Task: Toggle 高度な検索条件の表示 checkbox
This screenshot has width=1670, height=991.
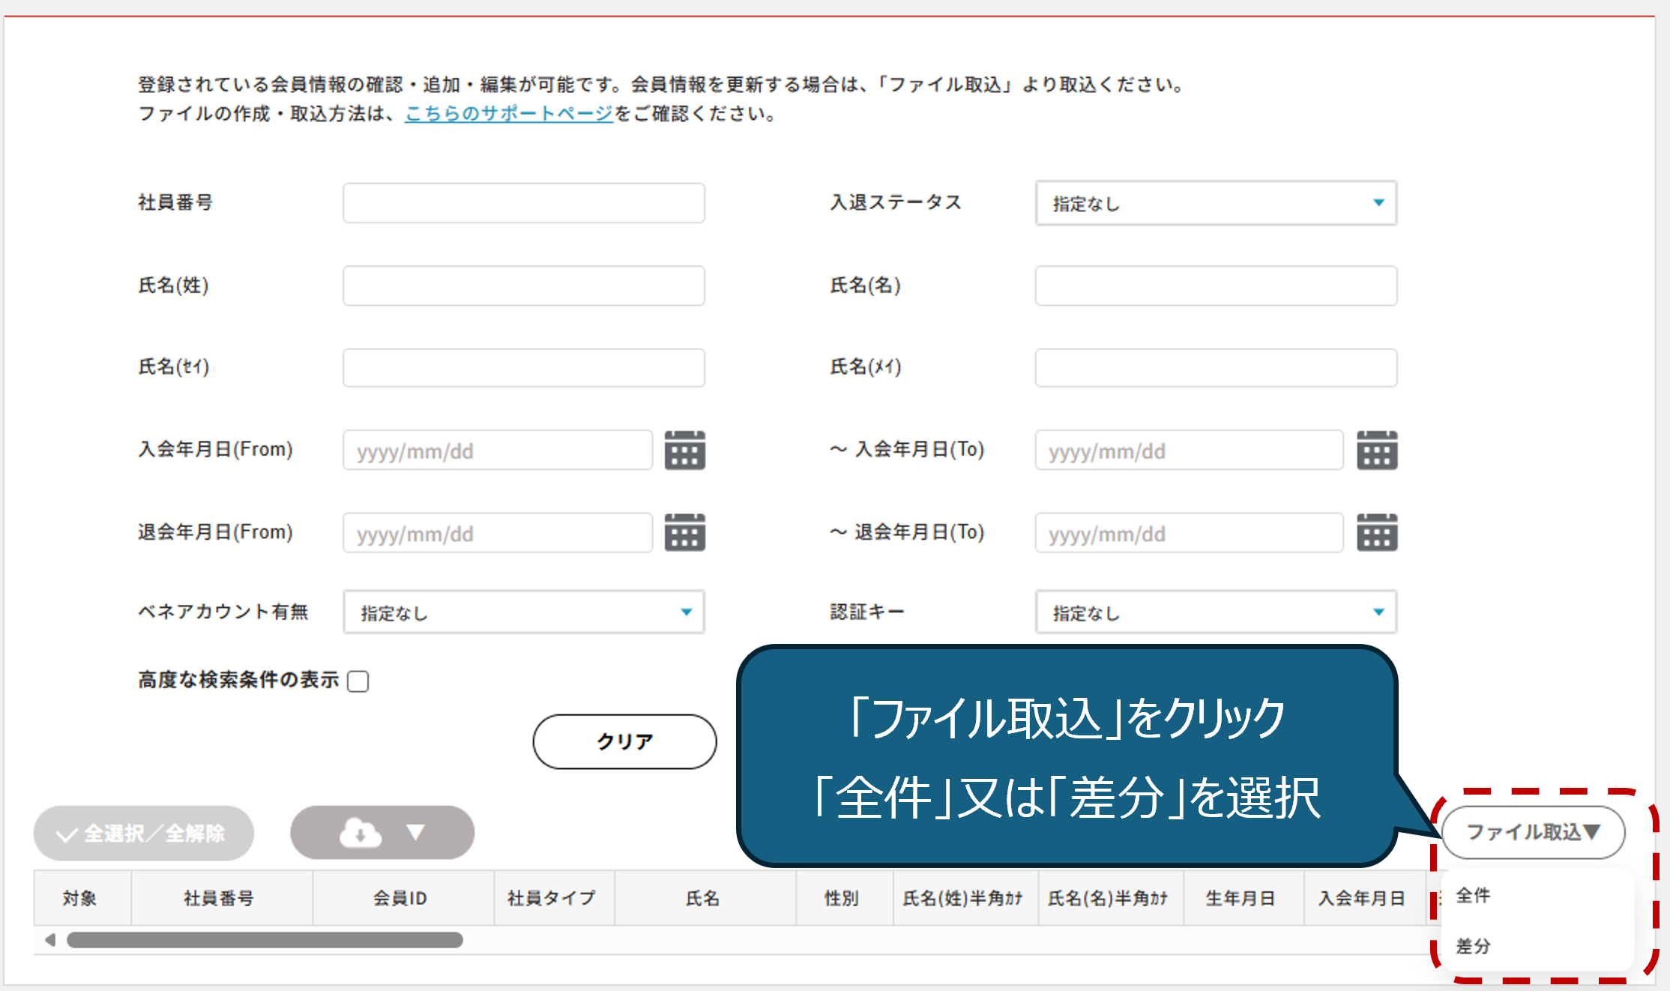Action: 358,681
